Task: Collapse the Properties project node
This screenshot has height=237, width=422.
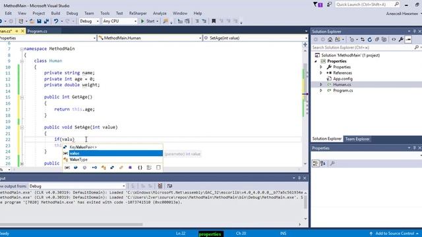Action: [x=316, y=61]
